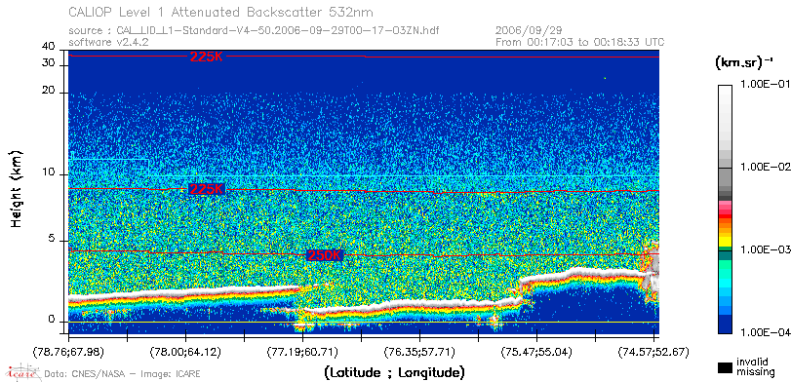Screen dimensions: 791x382
Task: Click the "Height (km)" axis label
Action: [x=17, y=188]
